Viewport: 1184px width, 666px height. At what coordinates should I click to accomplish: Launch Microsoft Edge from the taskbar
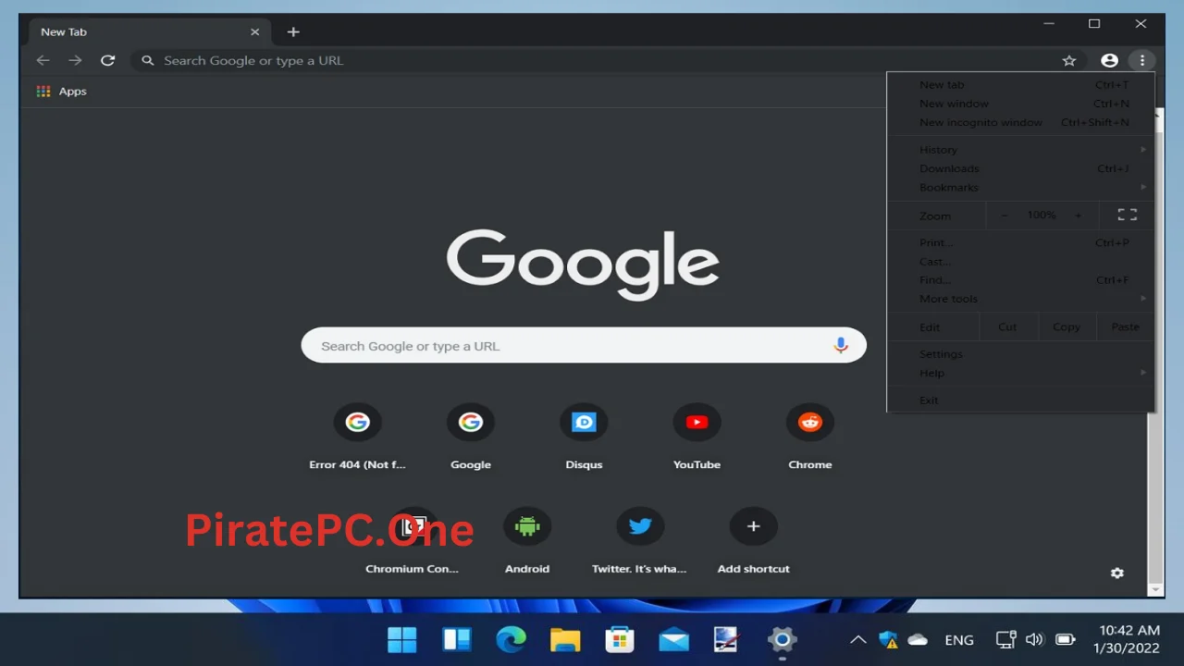511,639
